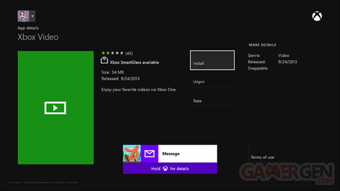Open Terms of use

tap(269, 154)
